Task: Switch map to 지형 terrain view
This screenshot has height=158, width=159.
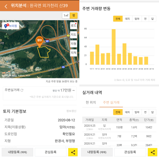Action: 74,44
